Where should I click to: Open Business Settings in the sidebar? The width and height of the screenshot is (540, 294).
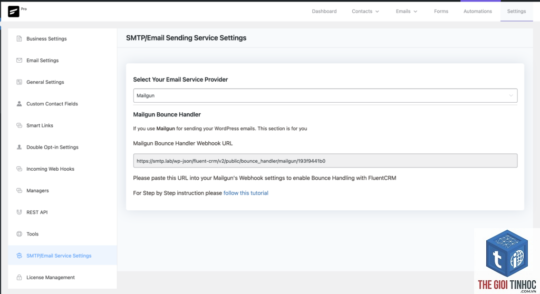click(62, 38)
